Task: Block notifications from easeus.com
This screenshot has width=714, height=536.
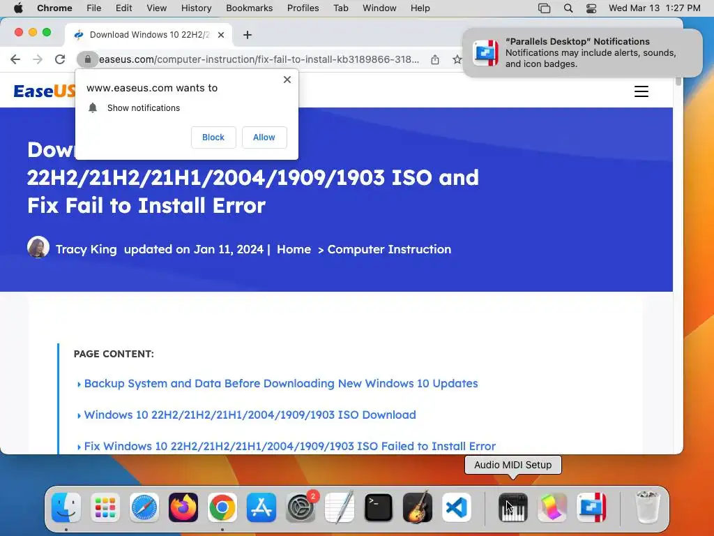Action: [213, 137]
